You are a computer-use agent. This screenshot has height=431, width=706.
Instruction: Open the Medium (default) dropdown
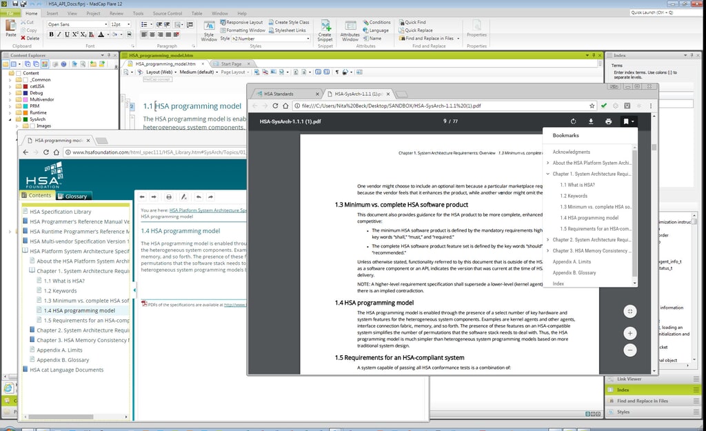pyautogui.click(x=199, y=72)
